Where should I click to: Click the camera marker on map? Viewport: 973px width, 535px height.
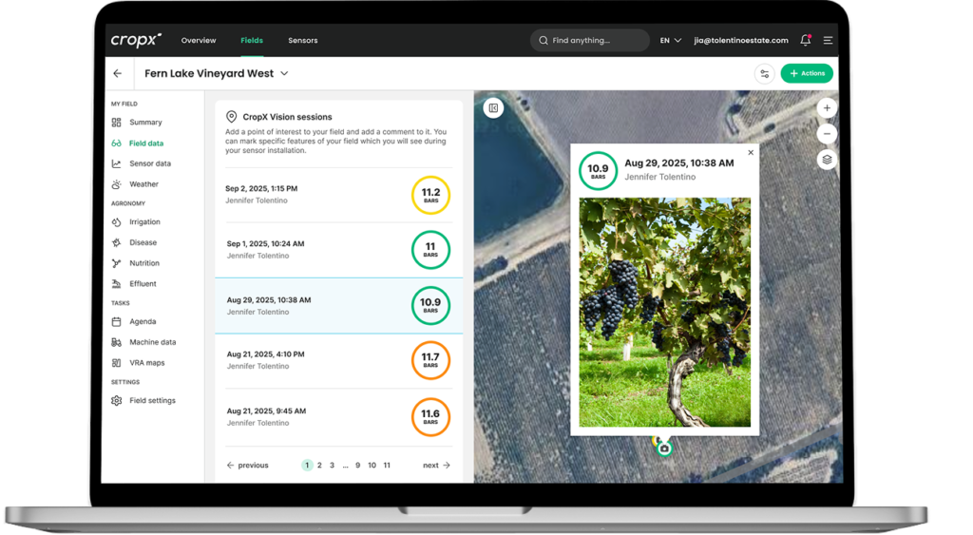click(664, 448)
